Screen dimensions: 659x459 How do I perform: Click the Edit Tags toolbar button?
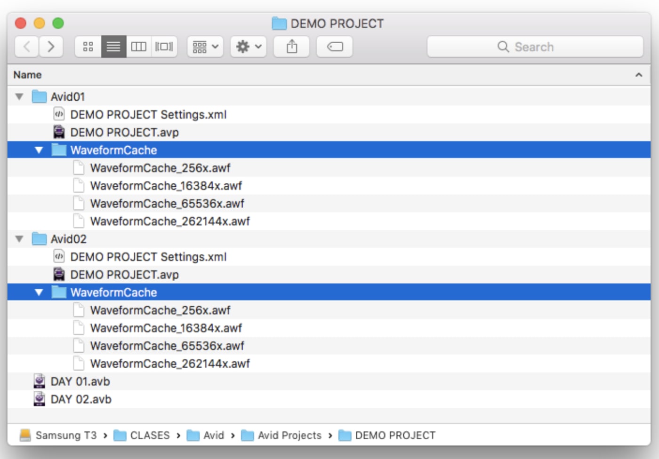click(335, 47)
